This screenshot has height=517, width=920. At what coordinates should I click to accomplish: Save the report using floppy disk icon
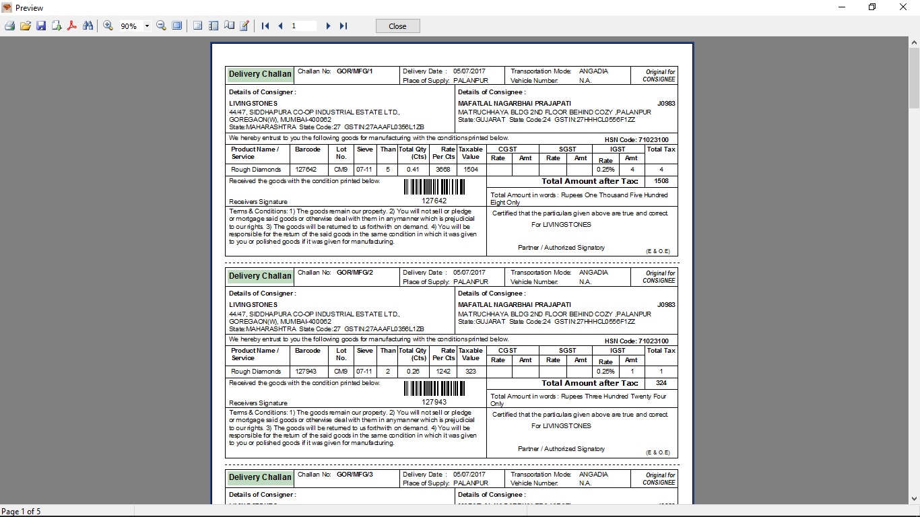(41, 26)
